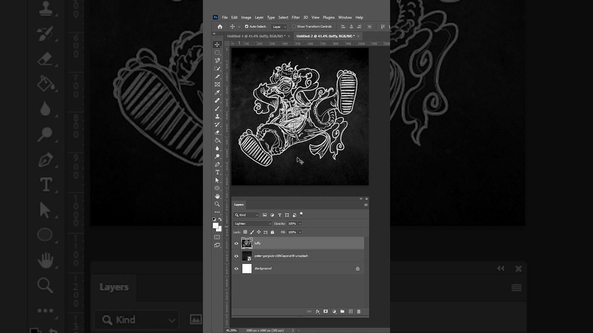Toggle Lock position
Viewport: 593px width, 333px height.
[259, 232]
